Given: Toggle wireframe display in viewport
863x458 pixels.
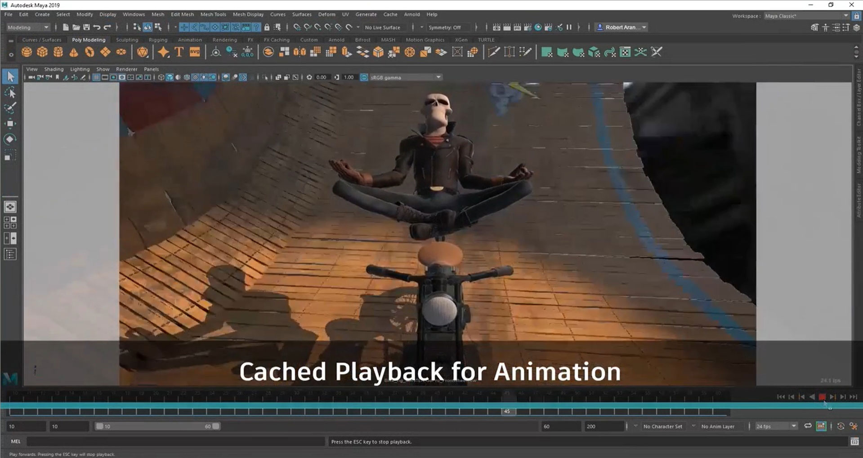Looking at the screenshot, I should pos(161,77).
